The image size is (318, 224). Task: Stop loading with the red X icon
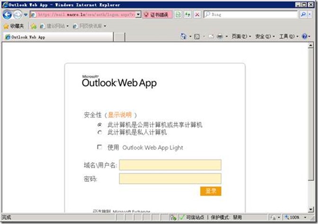(197, 15)
